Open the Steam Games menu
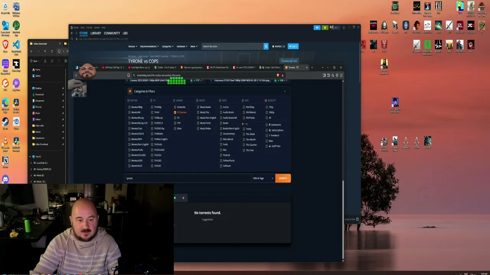Screen dimensions: 490x275 97,27
